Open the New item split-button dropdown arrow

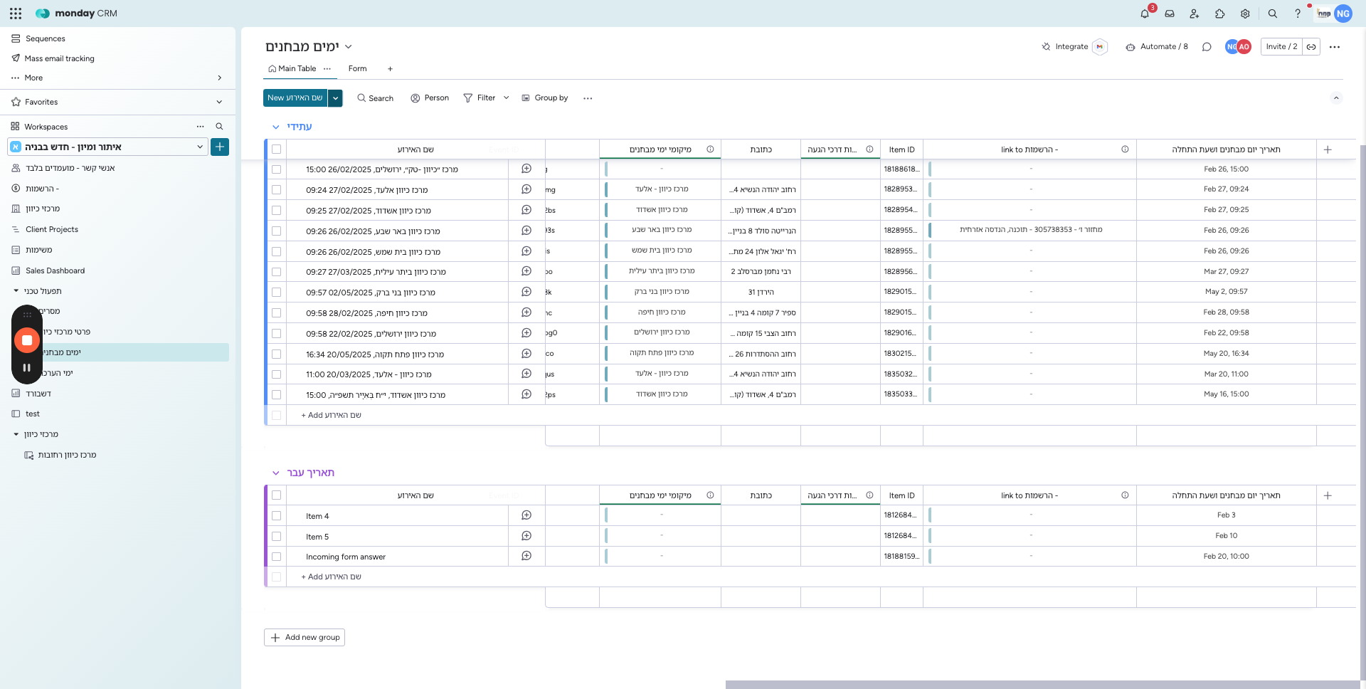pos(336,98)
